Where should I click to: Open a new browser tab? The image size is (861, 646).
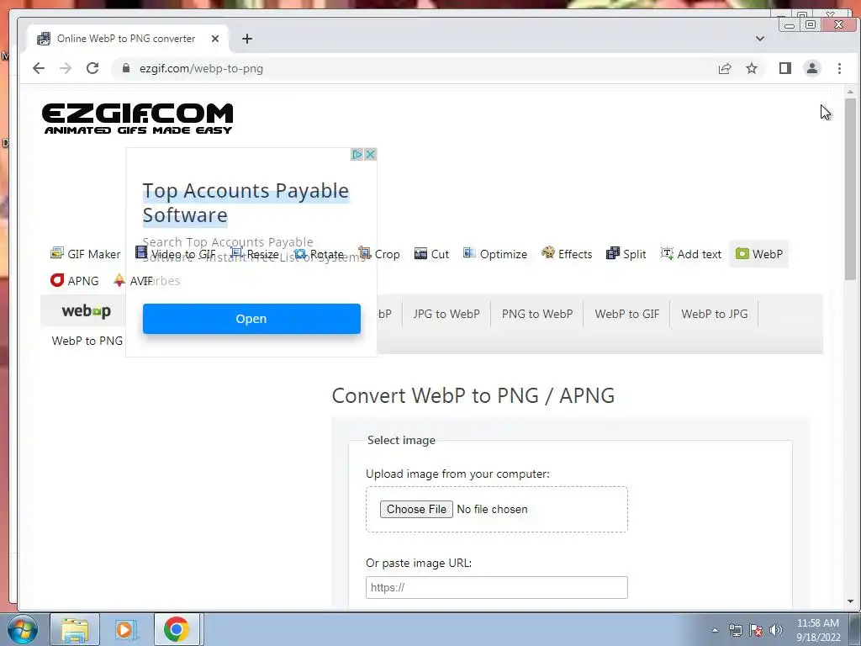[247, 39]
